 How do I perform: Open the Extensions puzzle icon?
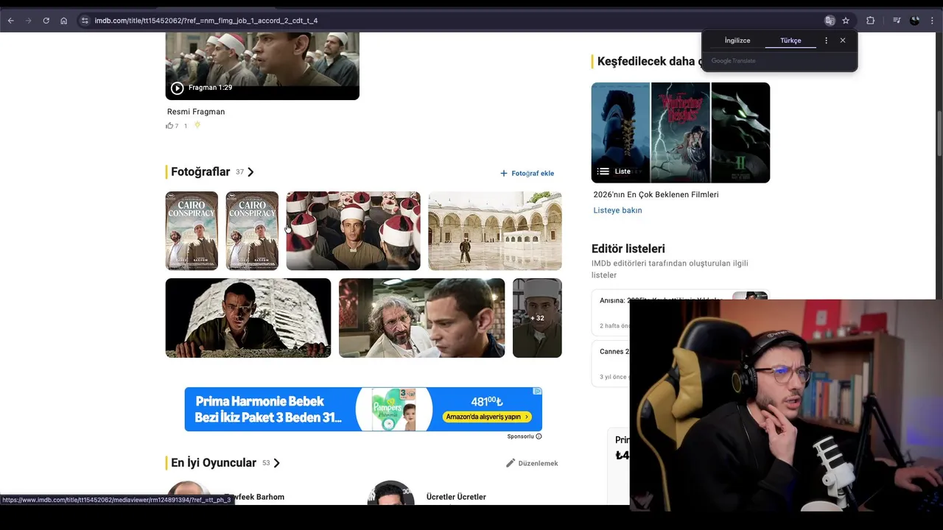870,21
